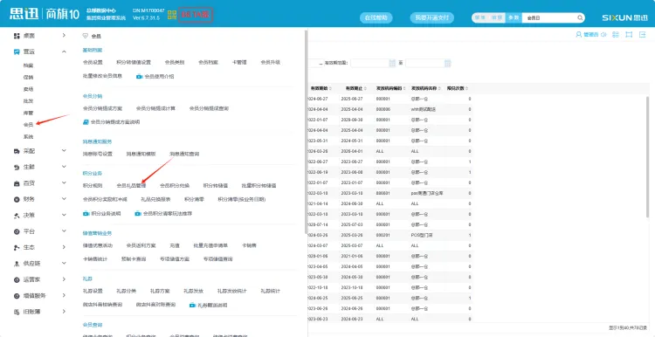Viewport: 655px width, 337px height.
Task: Click the logout exit icon at top right
Action: 642,35
